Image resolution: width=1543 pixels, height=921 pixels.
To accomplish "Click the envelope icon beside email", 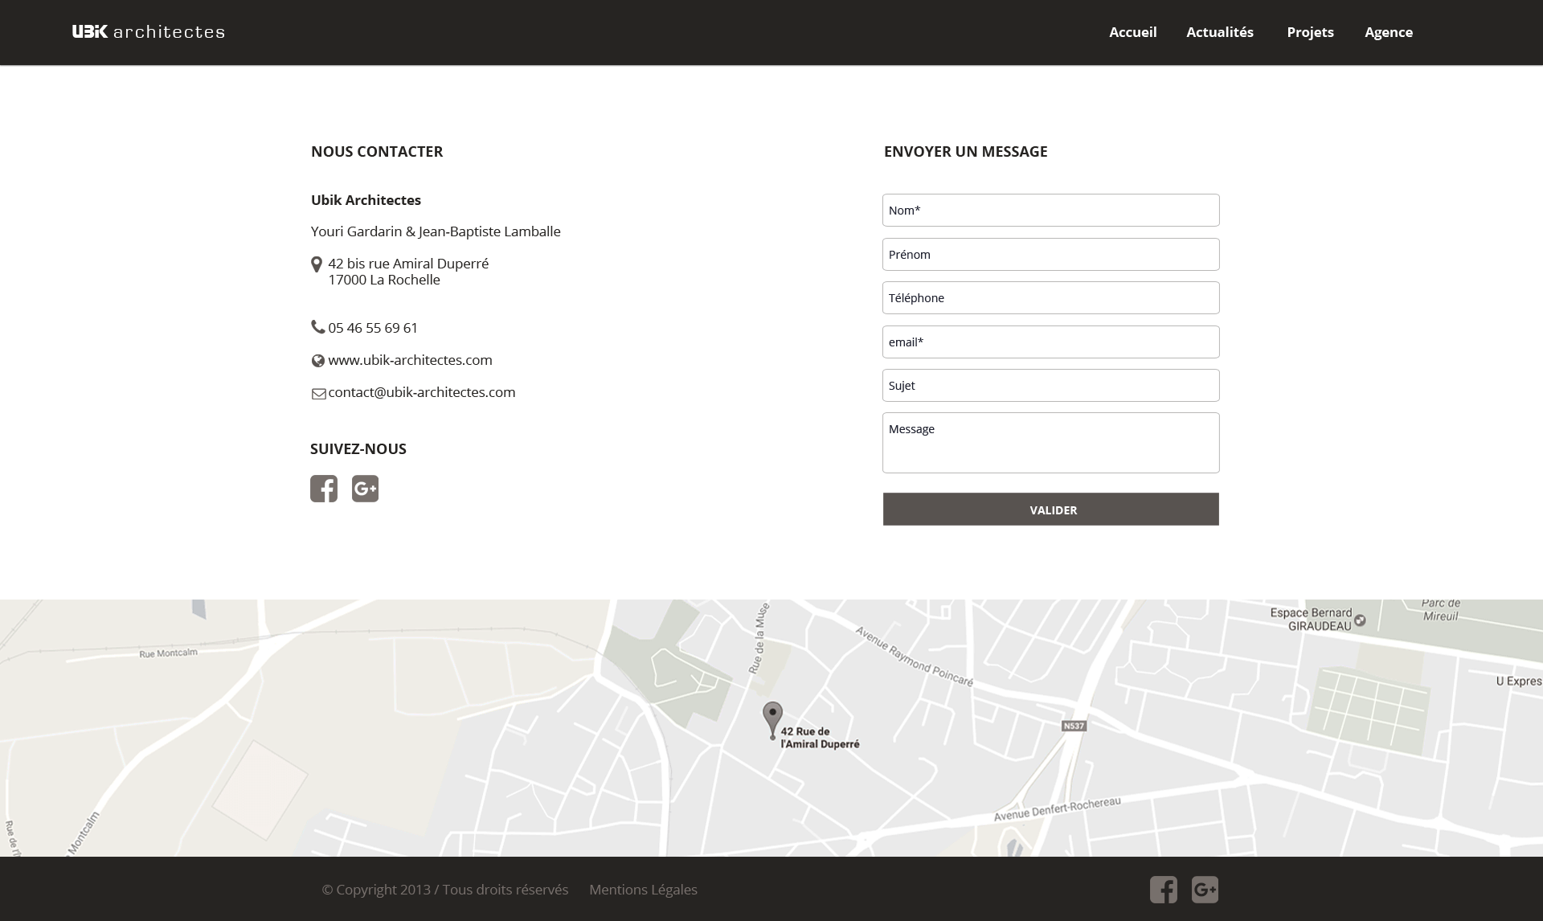I will click(318, 393).
